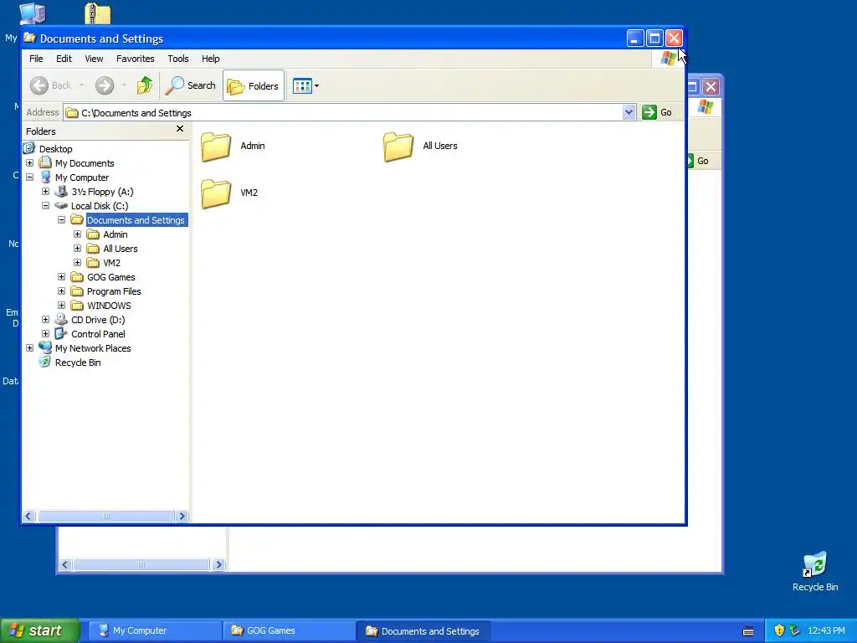Select Desktop in the folder tree

(x=55, y=149)
